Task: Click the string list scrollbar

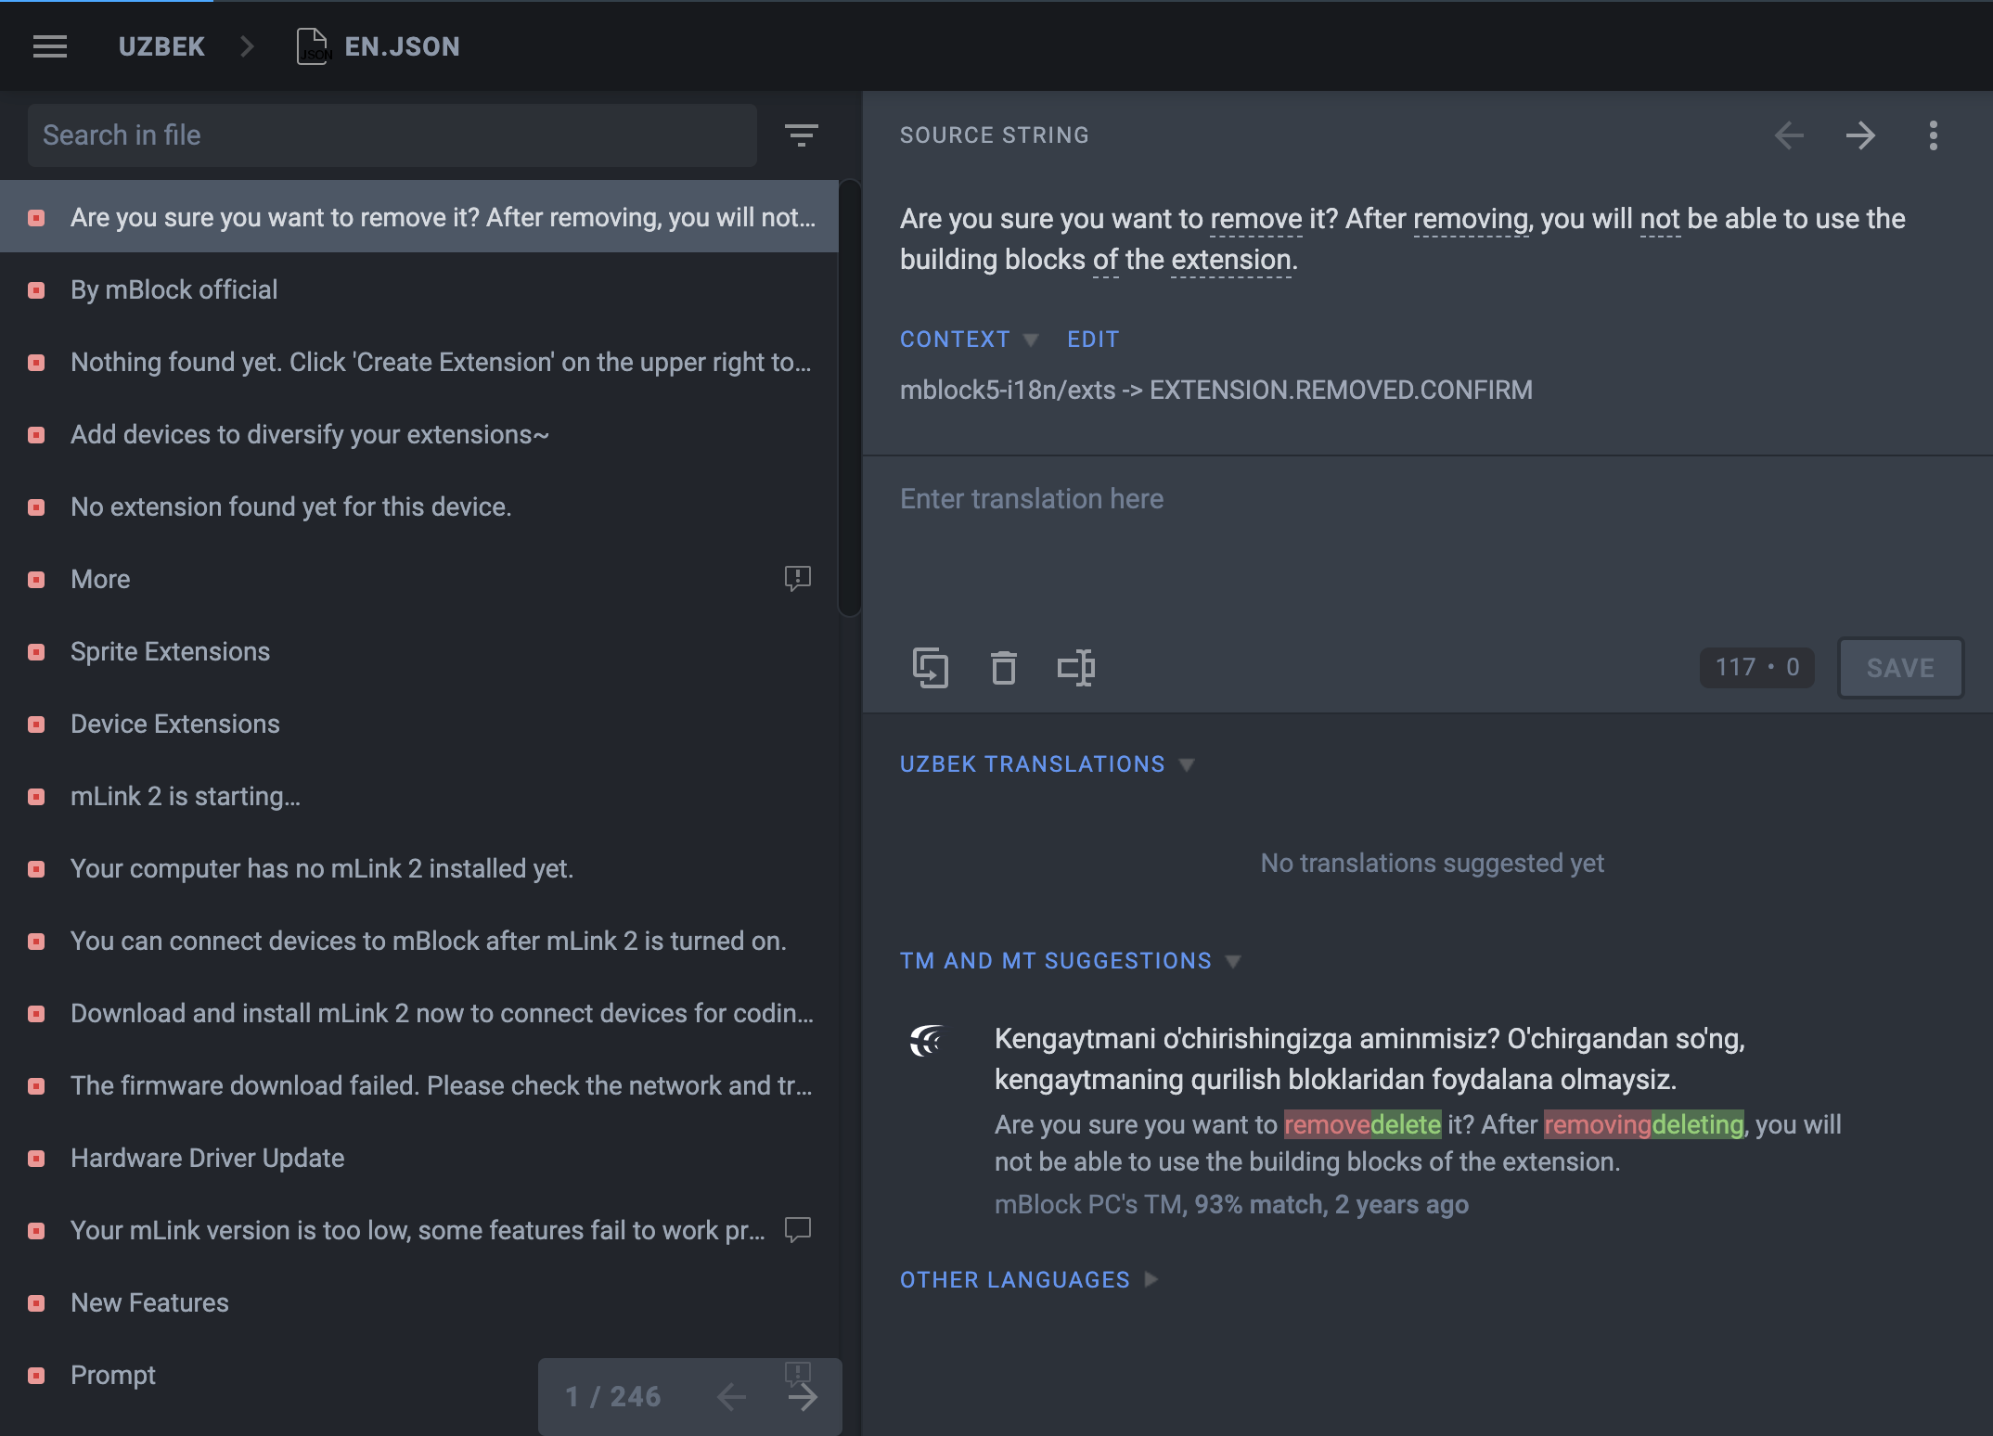Action: pyautogui.click(x=849, y=399)
